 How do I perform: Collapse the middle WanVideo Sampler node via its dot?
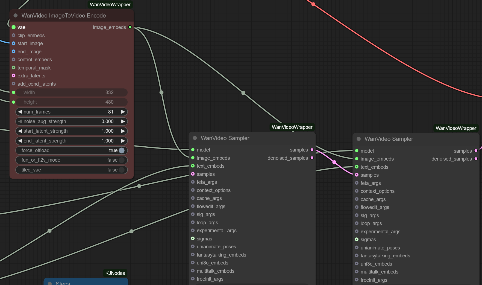pos(195,138)
